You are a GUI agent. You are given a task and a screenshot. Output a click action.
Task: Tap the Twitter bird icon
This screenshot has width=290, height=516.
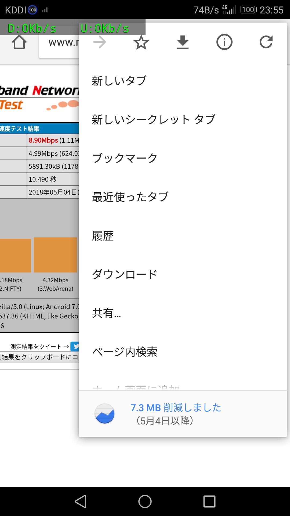(x=75, y=346)
